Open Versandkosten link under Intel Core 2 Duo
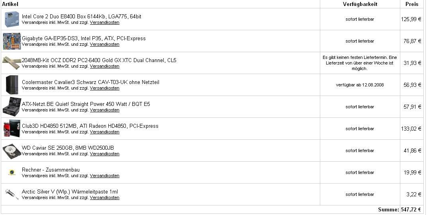 tap(104, 23)
